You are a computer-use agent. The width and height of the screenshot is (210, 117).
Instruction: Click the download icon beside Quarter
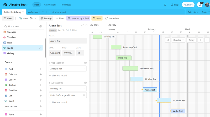pos(168,40)
